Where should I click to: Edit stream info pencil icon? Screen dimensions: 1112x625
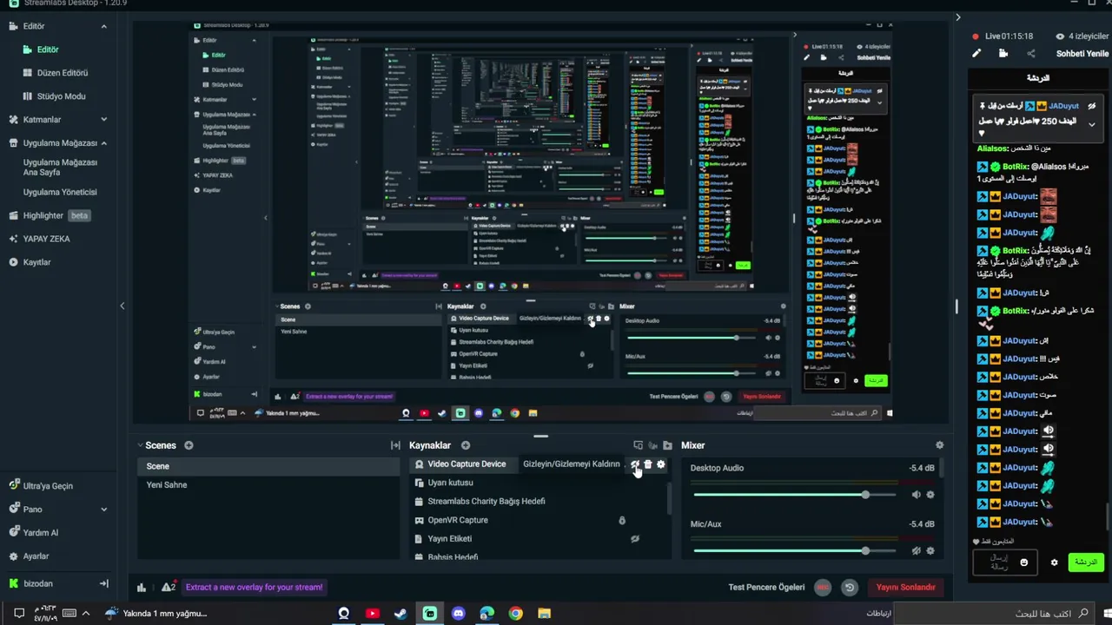pos(976,54)
